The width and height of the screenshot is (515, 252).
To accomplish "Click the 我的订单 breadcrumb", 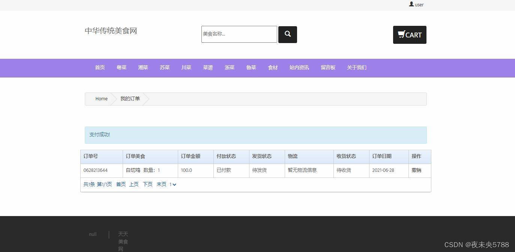I will (130, 99).
